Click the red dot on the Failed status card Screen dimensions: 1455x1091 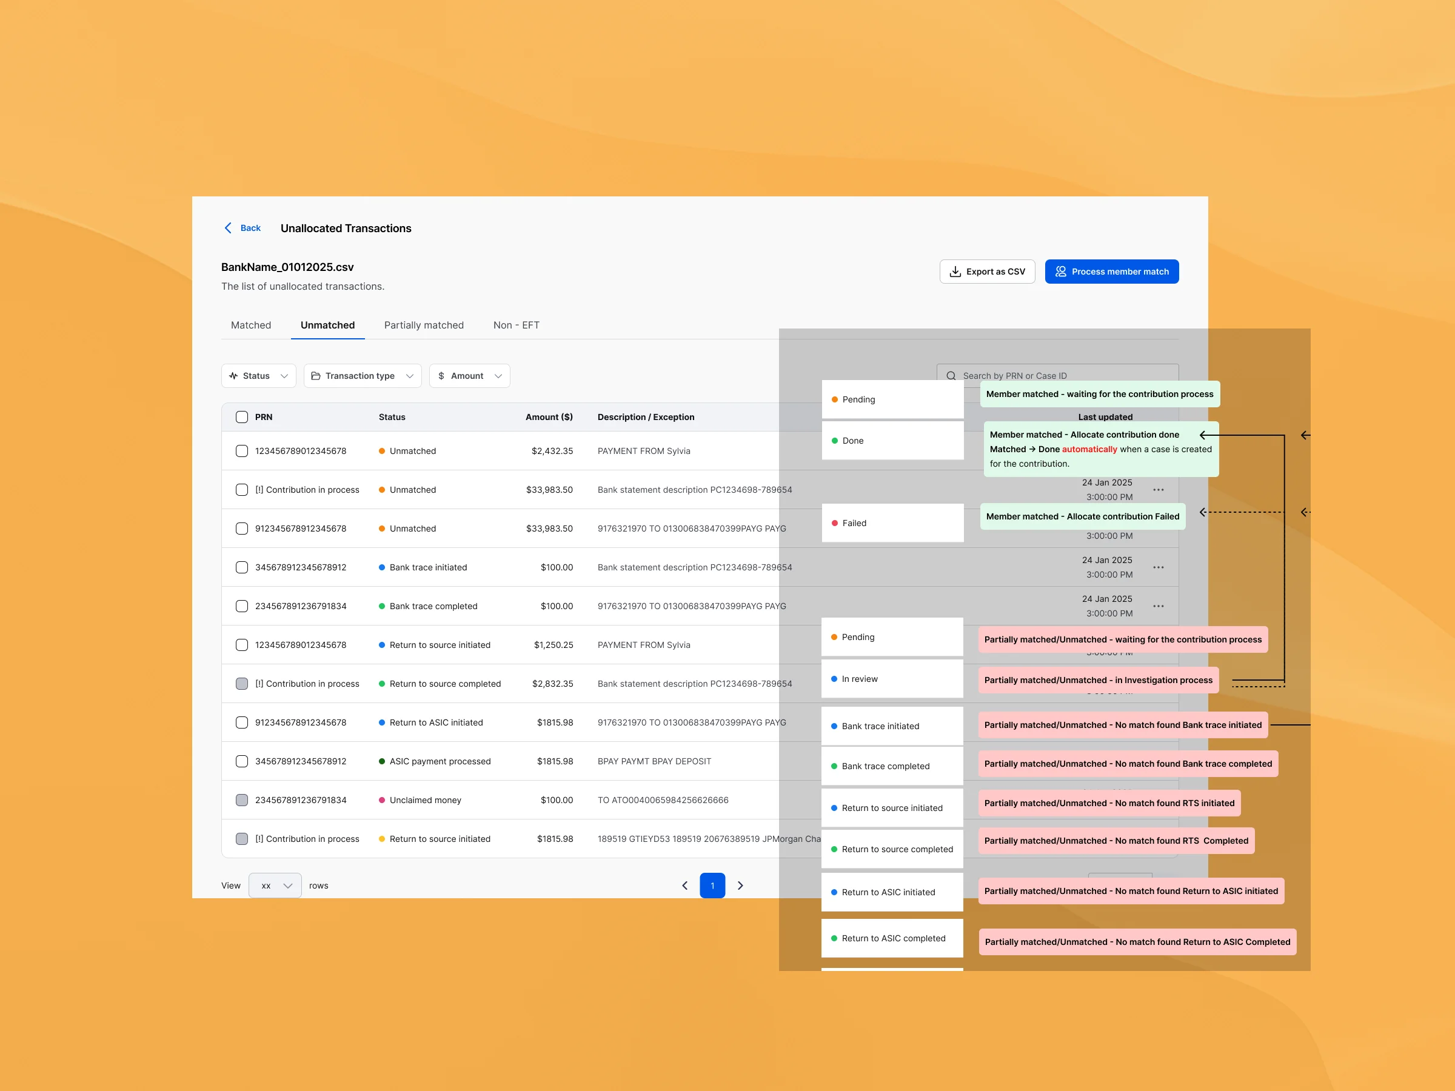(x=835, y=524)
